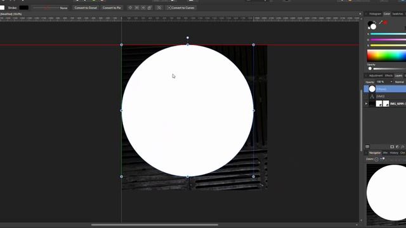
Task: Click the second mask thumbnail on IMG layer
Action: (x=386, y=104)
